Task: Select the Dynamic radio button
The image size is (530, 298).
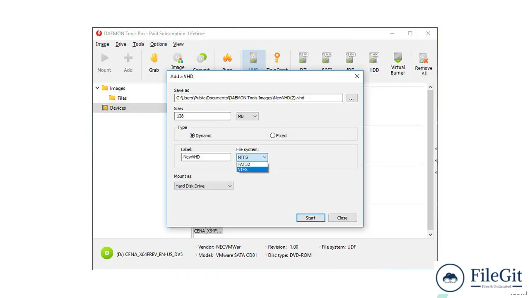Action: pyautogui.click(x=192, y=135)
